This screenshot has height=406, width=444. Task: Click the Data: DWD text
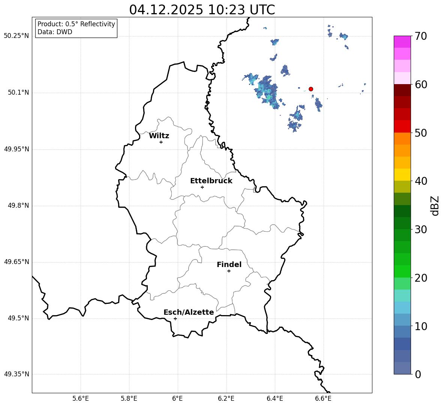(x=55, y=32)
